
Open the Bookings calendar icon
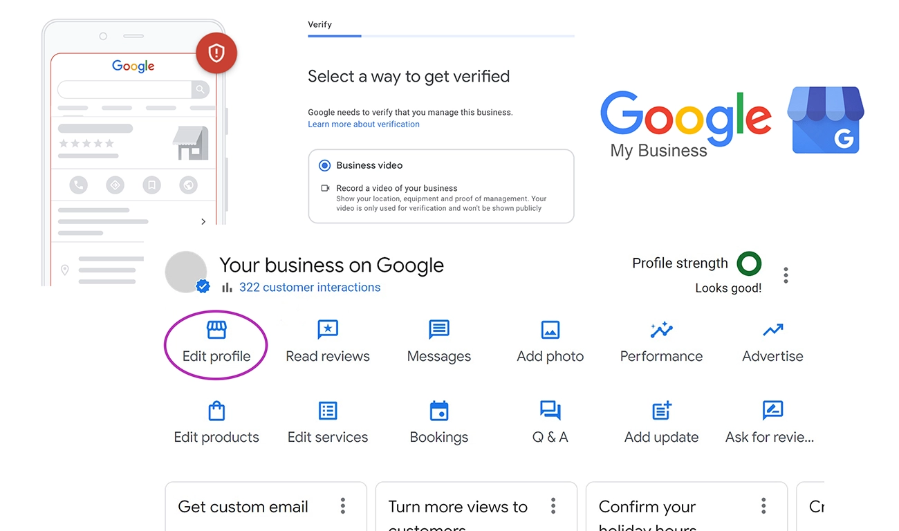pos(439,411)
